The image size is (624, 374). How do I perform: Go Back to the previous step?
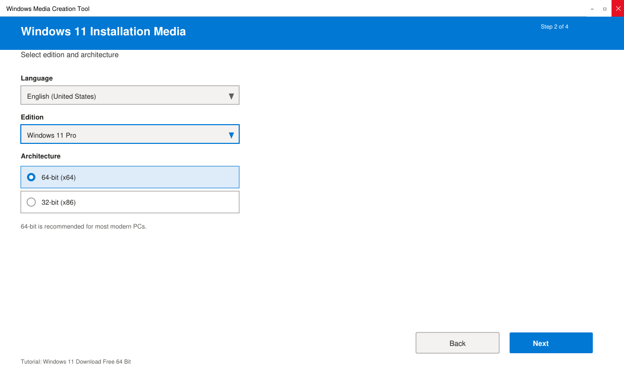tap(458, 343)
